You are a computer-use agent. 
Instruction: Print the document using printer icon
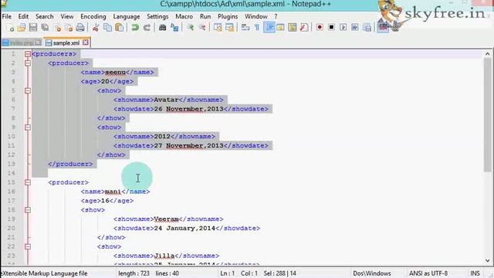(x=80, y=28)
